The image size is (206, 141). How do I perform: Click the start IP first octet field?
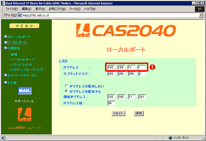pos(111,97)
